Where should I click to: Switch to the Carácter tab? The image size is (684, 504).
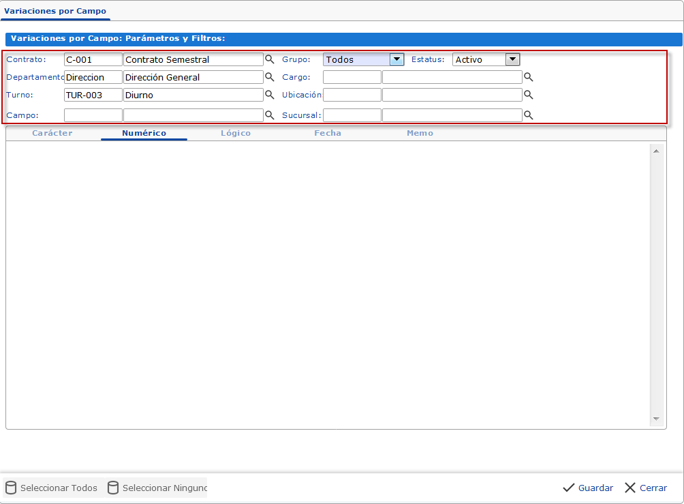point(52,133)
